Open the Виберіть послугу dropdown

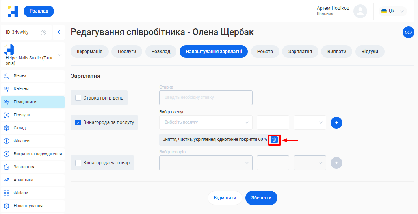tap(206, 122)
